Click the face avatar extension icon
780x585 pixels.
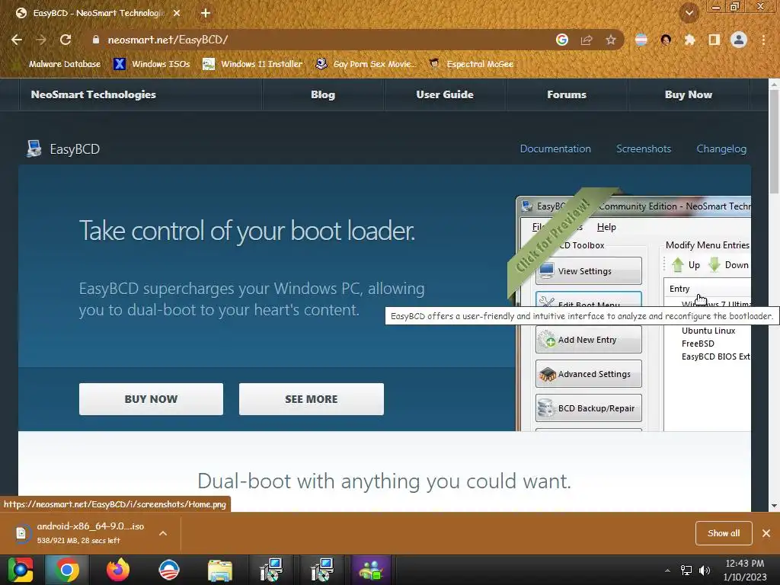coord(666,40)
